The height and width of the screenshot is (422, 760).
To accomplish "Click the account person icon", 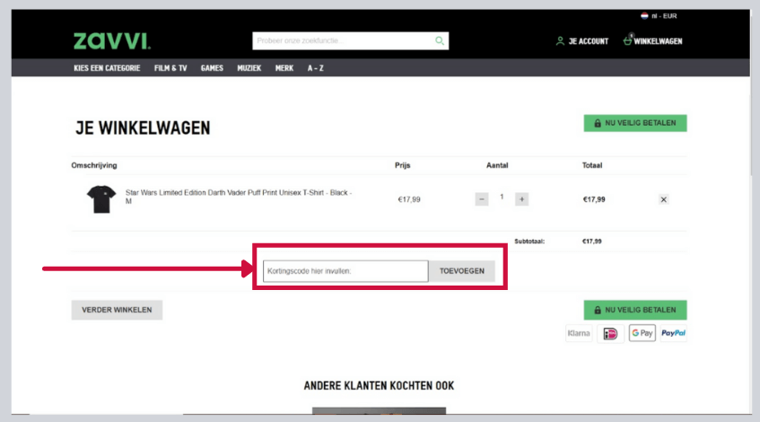I will point(560,41).
